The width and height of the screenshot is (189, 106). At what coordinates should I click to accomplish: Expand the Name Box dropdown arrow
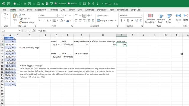[x=19, y=31]
